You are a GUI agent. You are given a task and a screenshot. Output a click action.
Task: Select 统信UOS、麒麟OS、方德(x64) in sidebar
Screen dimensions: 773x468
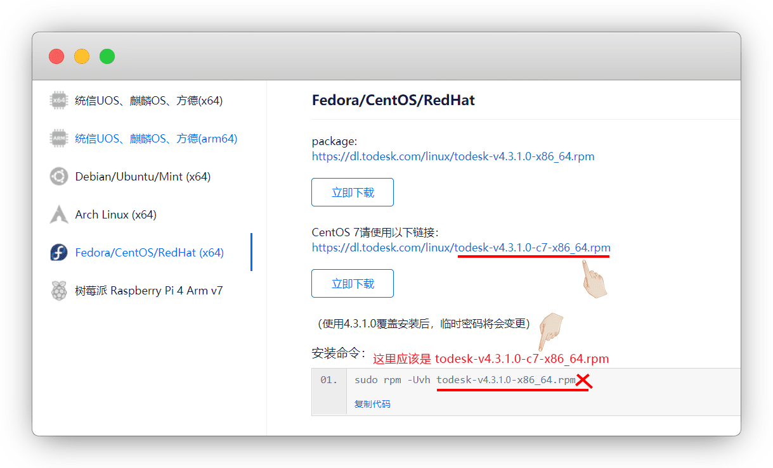pos(149,101)
